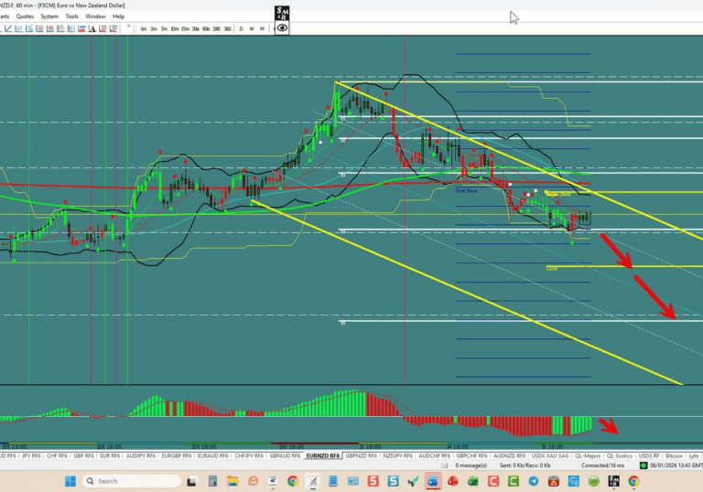Viewport: 703px width, 492px height.
Task: Open the Quotes menu
Action: (25, 16)
